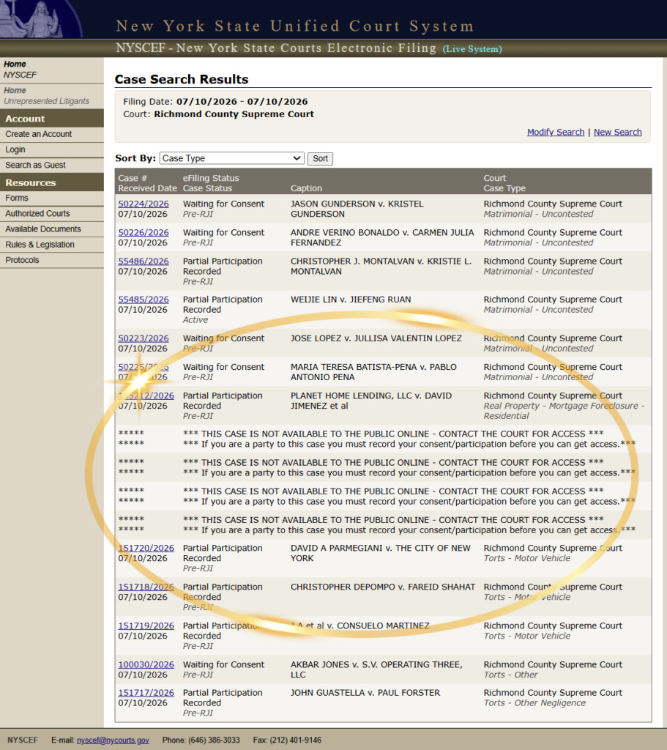Viewport: 667px width, 750px height.
Task: Start a New Search
Action: (x=618, y=132)
